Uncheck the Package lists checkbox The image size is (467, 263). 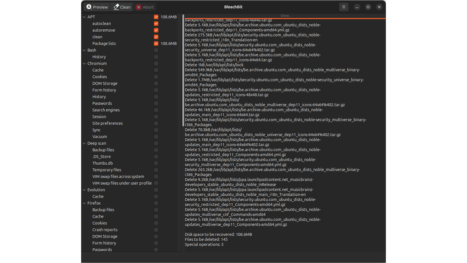[156, 44]
